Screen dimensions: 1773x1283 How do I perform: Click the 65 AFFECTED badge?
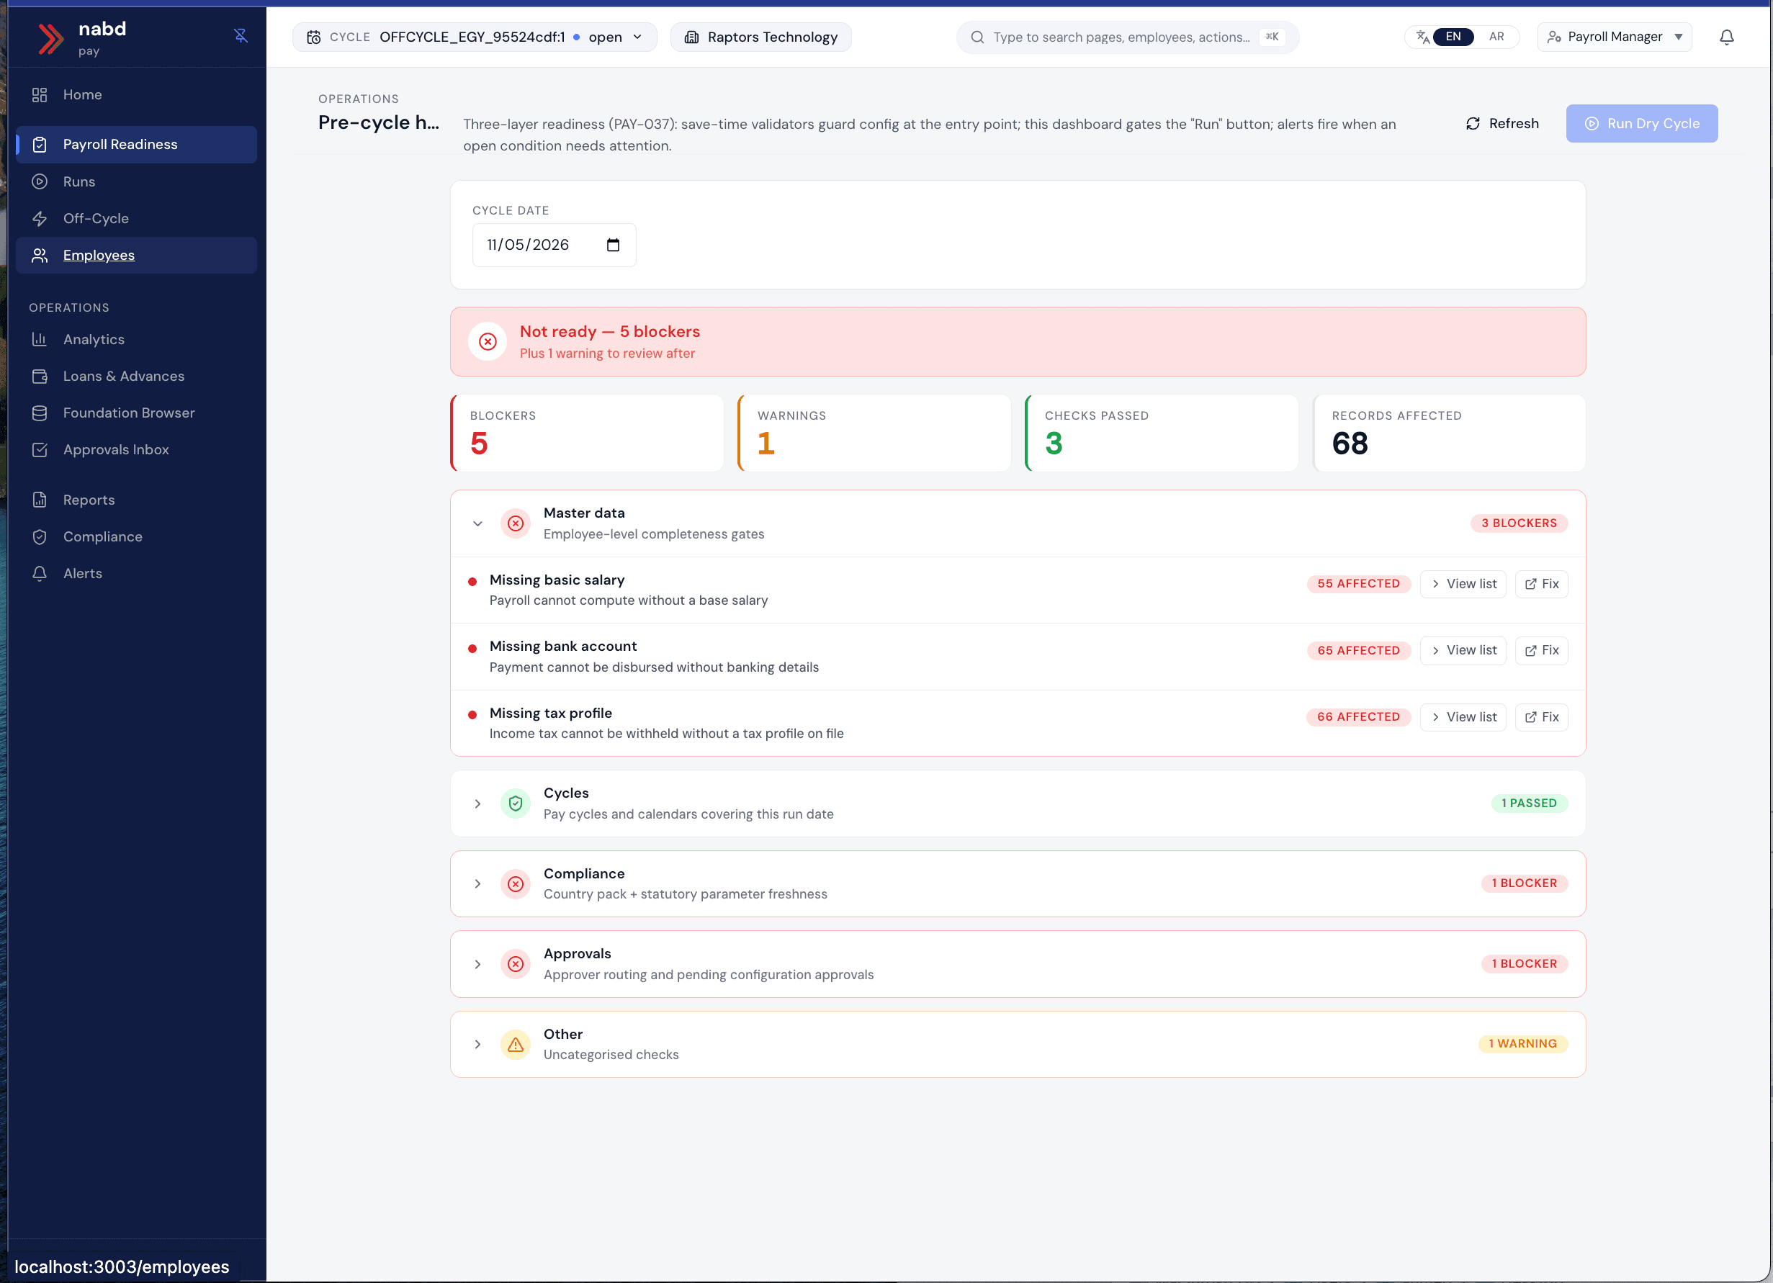1359,650
